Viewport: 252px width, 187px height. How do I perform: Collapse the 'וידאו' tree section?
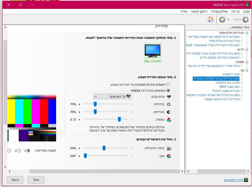pos(247,49)
